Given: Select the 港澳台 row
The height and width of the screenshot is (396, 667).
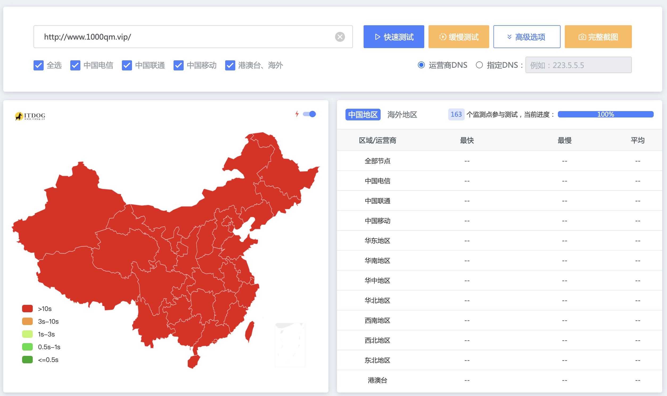Looking at the screenshot, I should (x=499, y=380).
